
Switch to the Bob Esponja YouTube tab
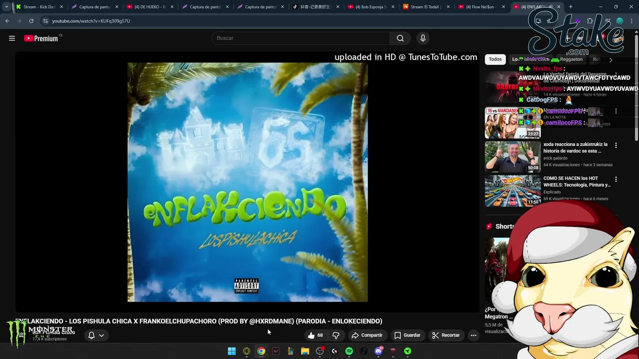370,7
